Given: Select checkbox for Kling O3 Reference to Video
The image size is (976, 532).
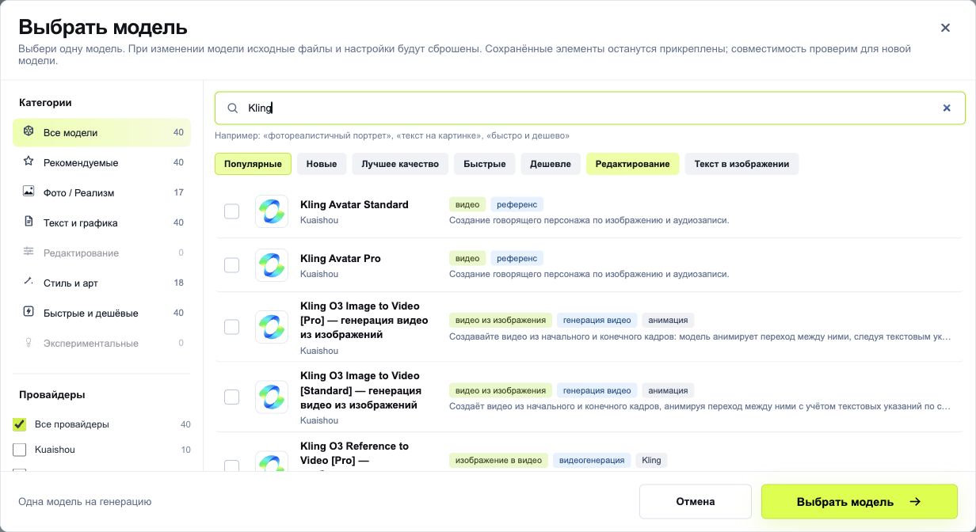Looking at the screenshot, I should coord(231,465).
